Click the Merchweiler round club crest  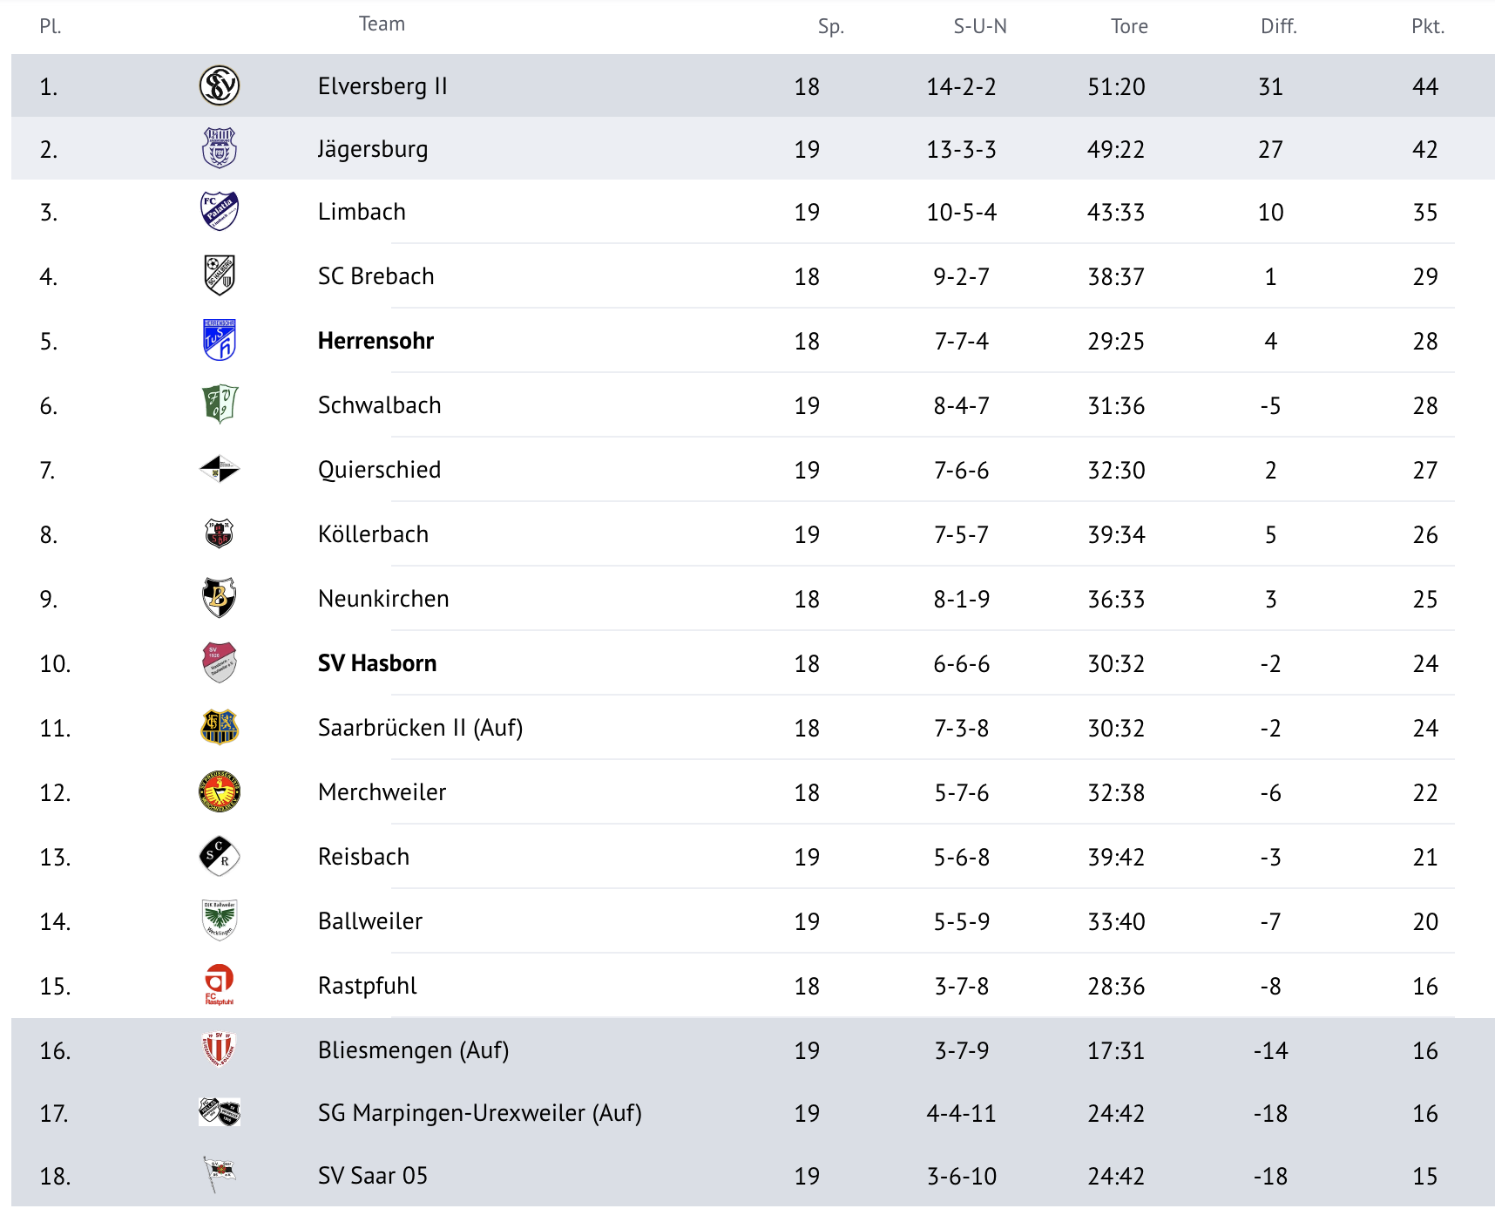[x=220, y=791]
